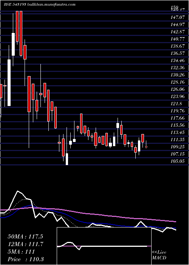Click the 144.97 price axis label
This screenshot has width=189, height=265.
(178, 25)
